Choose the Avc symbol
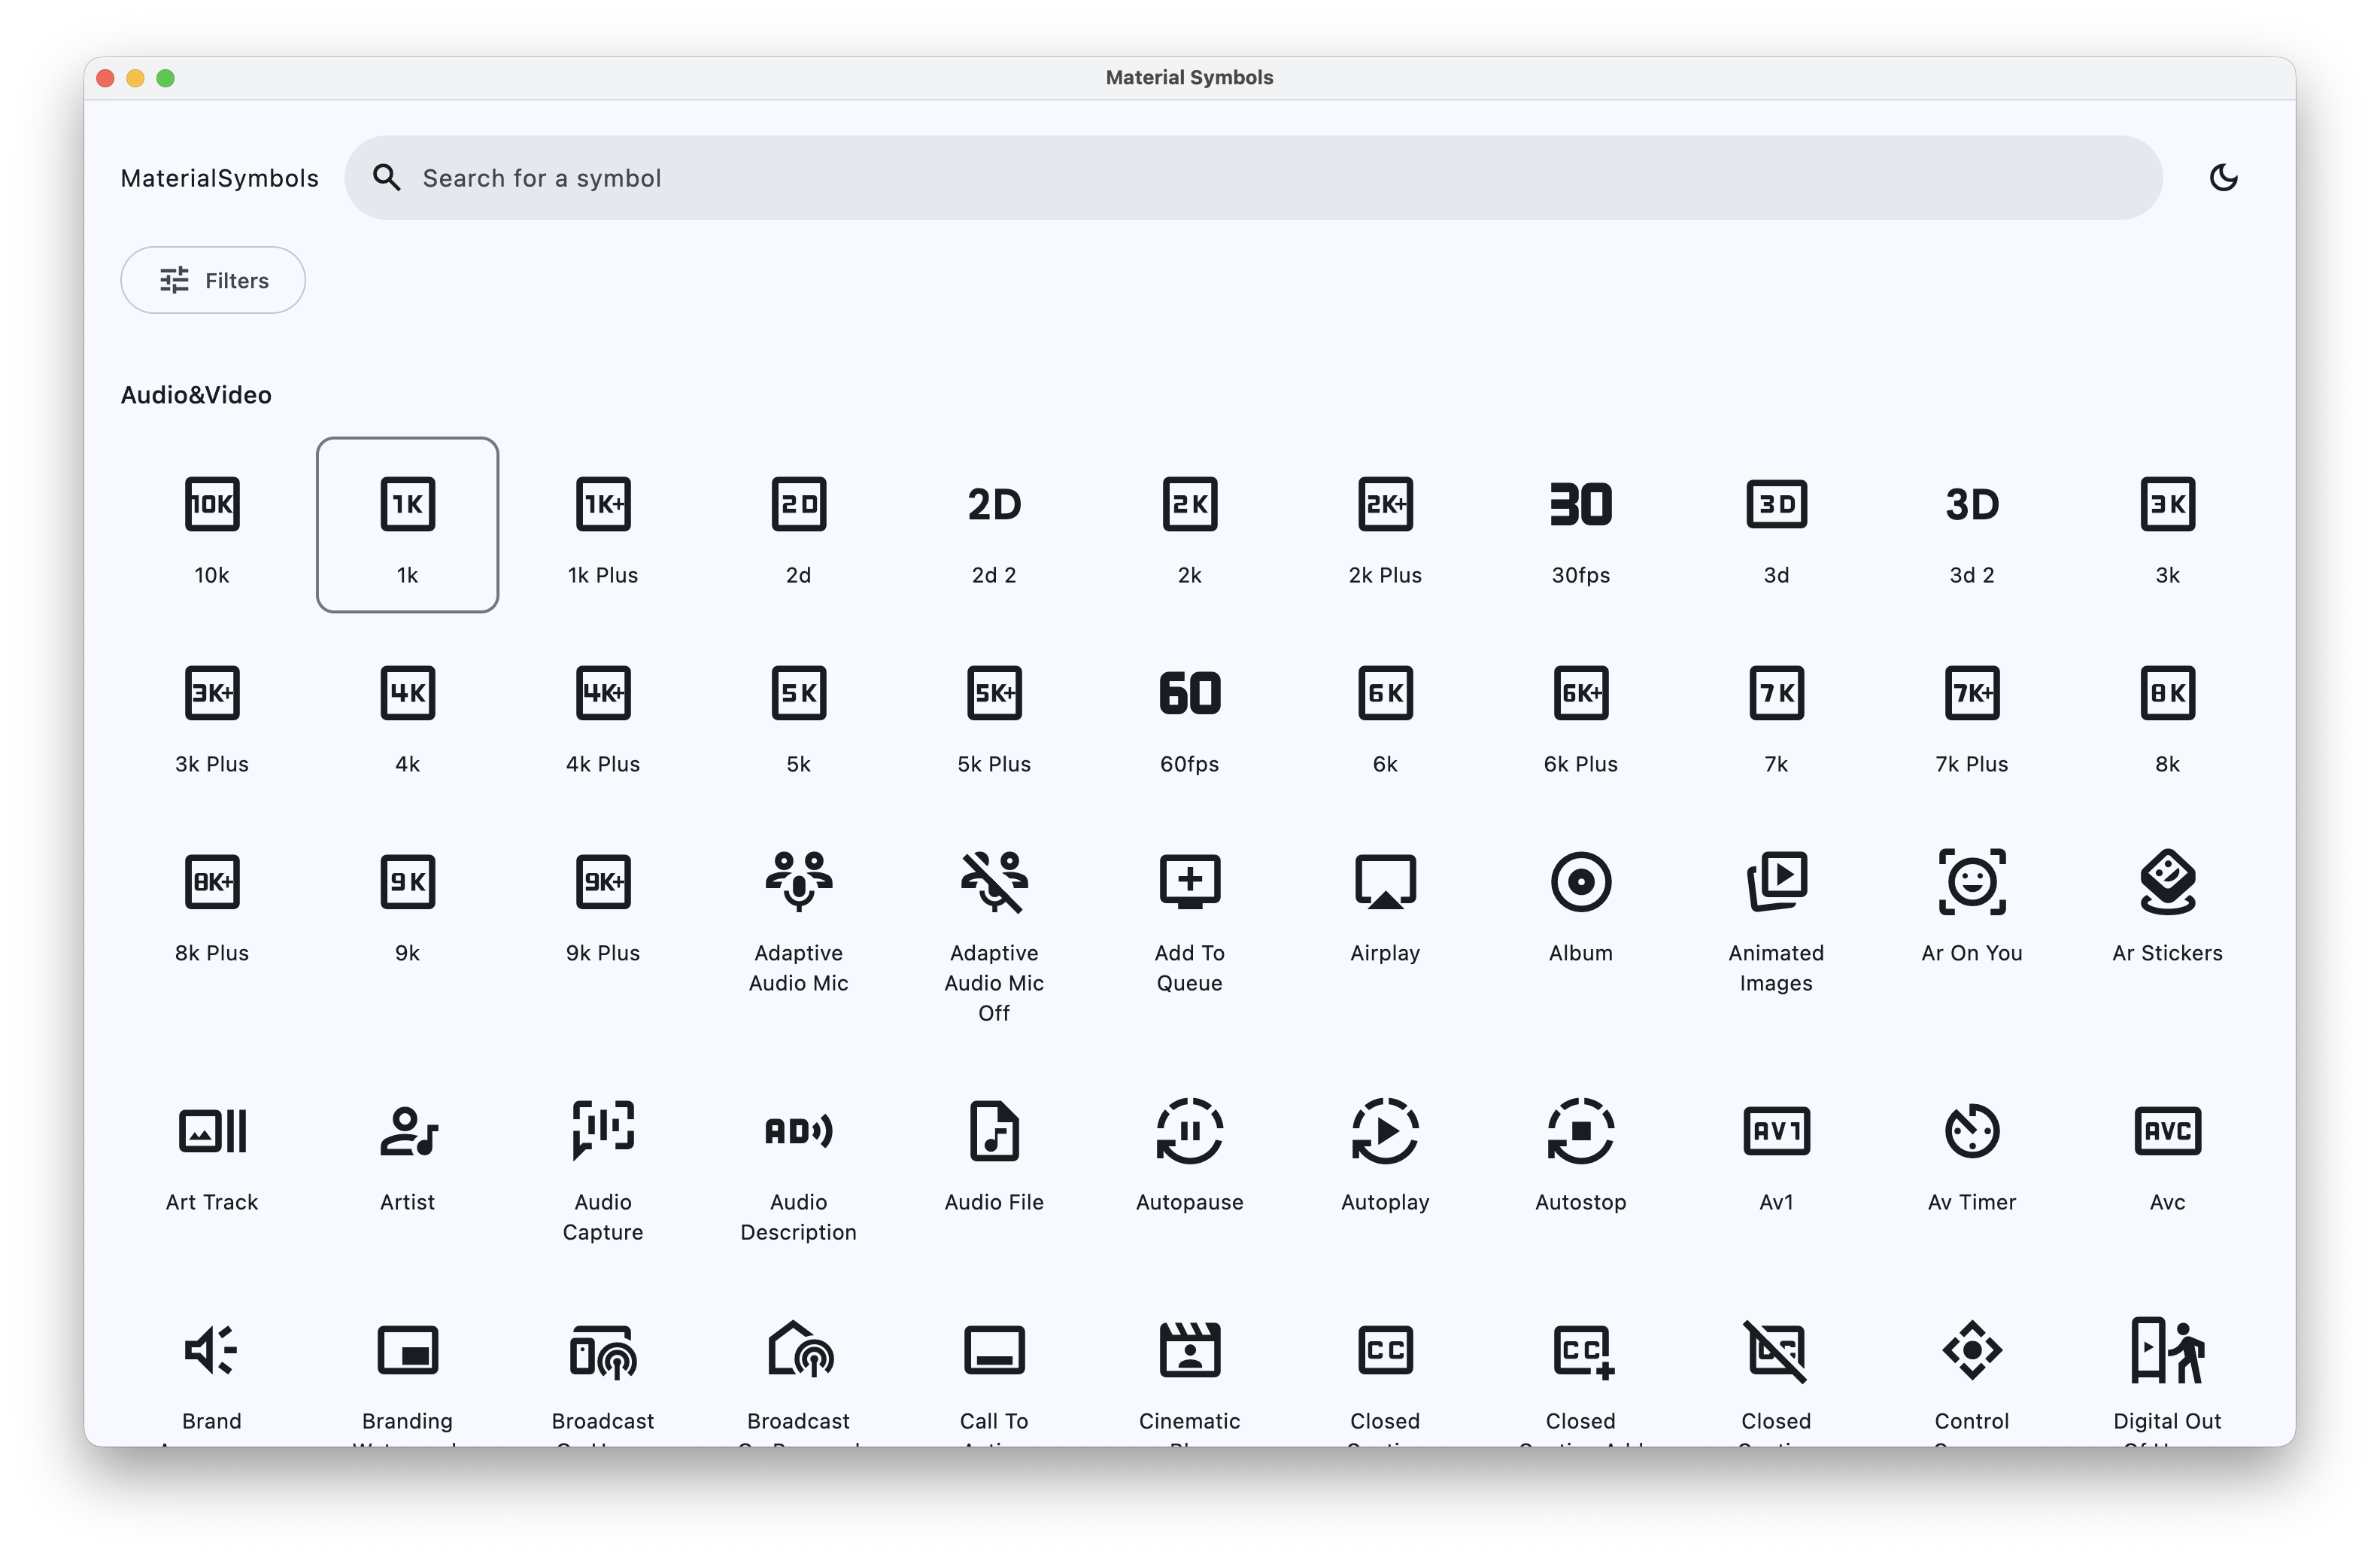 point(2167,1130)
